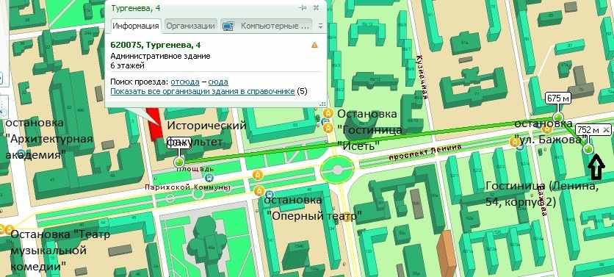This screenshot has height=277, width=614.
Task: Click the ruler point marker under 675 м
Action: pyautogui.click(x=558, y=117)
